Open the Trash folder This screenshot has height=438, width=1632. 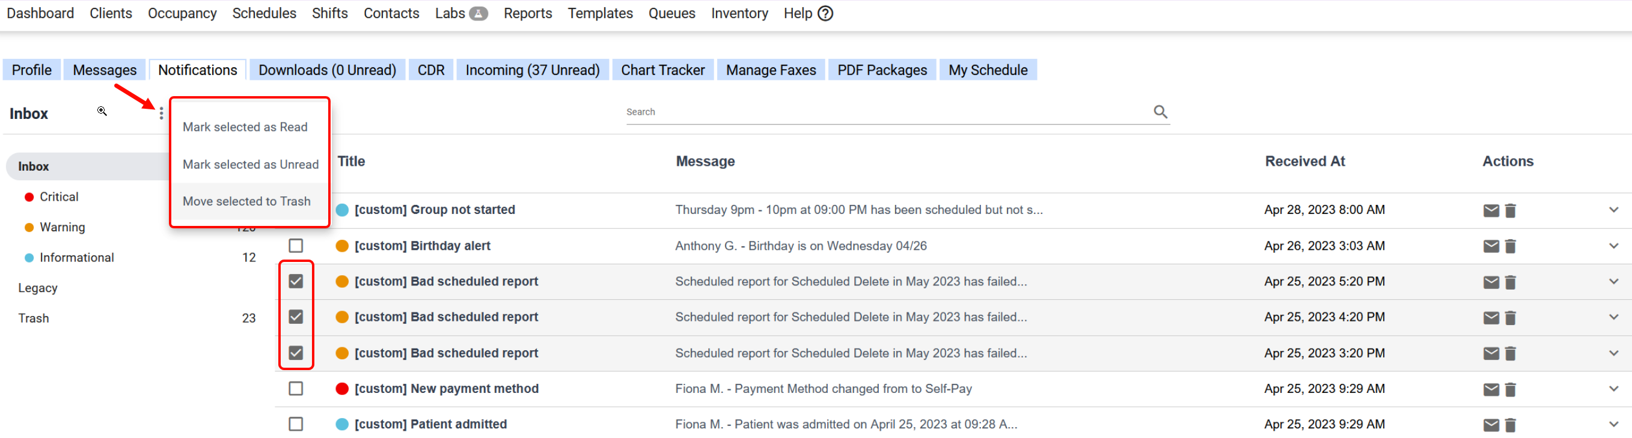[34, 318]
